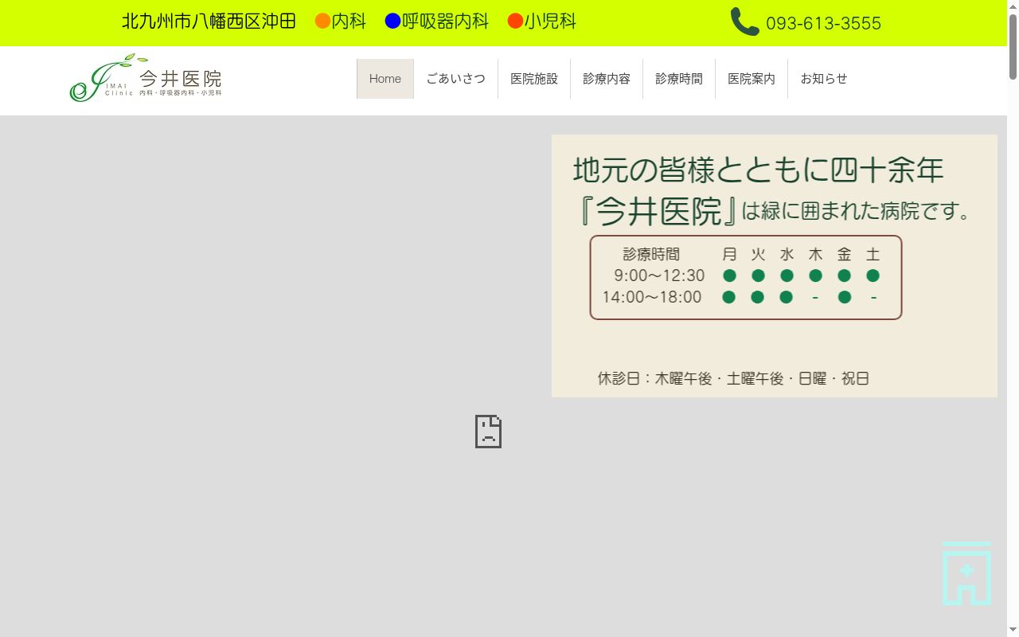Click the vertical scrollbar thumb
The width and height of the screenshot is (1019, 637).
[1013, 46]
